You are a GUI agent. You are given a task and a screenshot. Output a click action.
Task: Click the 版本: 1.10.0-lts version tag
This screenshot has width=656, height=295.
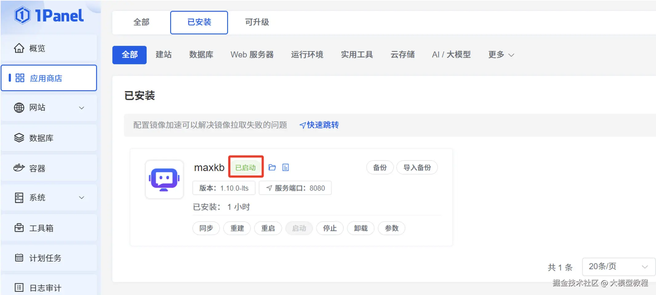click(x=224, y=188)
